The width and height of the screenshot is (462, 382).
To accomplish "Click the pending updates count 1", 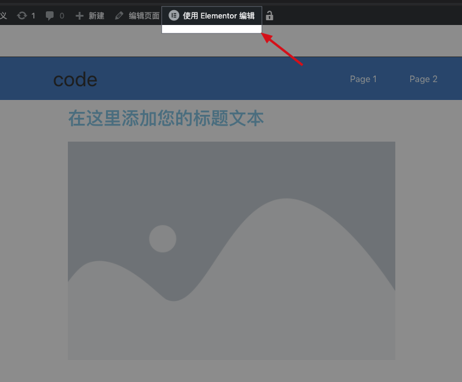I will coord(33,15).
